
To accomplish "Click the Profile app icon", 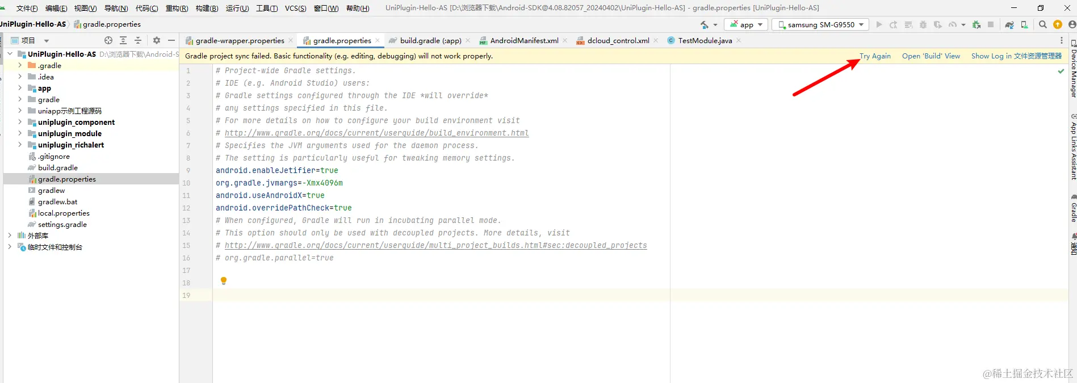I will coord(953,24).
